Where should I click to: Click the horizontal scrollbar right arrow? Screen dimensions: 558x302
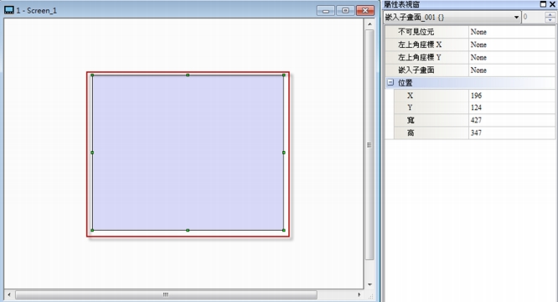tap(359, 295)
